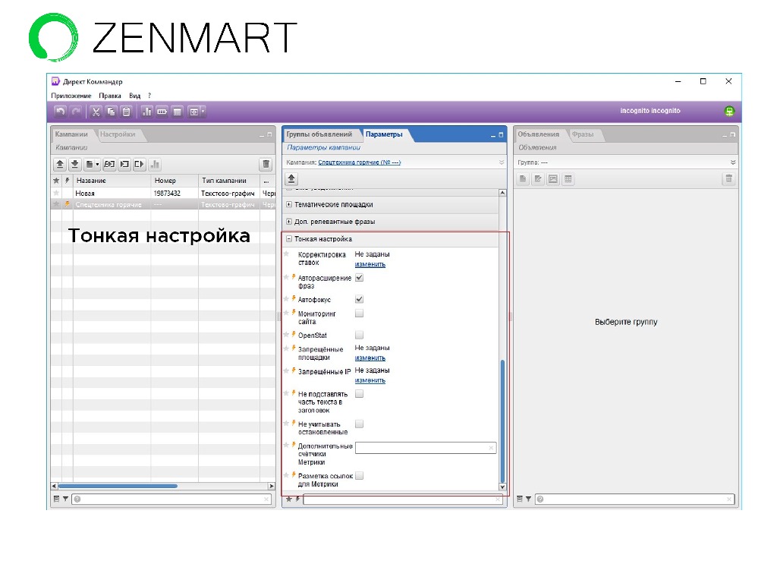Open the new campaign button's dropdown arrow
The image size is (777, 583).
(x=98, y=164)
